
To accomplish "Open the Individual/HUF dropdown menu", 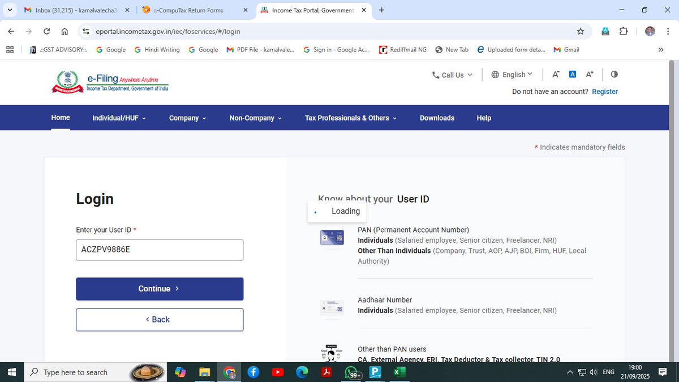I will pos(118,118).
